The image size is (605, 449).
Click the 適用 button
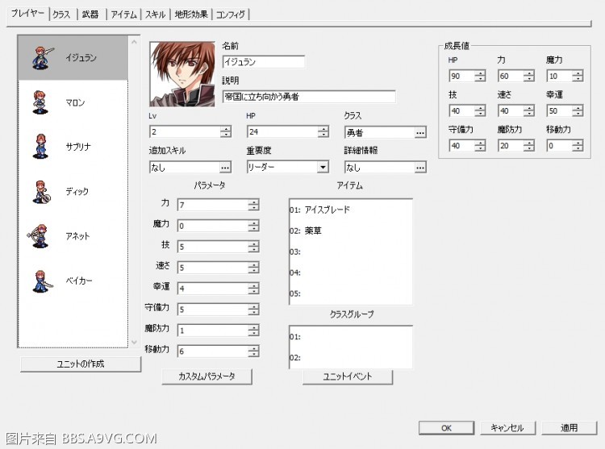click(570, 428)
